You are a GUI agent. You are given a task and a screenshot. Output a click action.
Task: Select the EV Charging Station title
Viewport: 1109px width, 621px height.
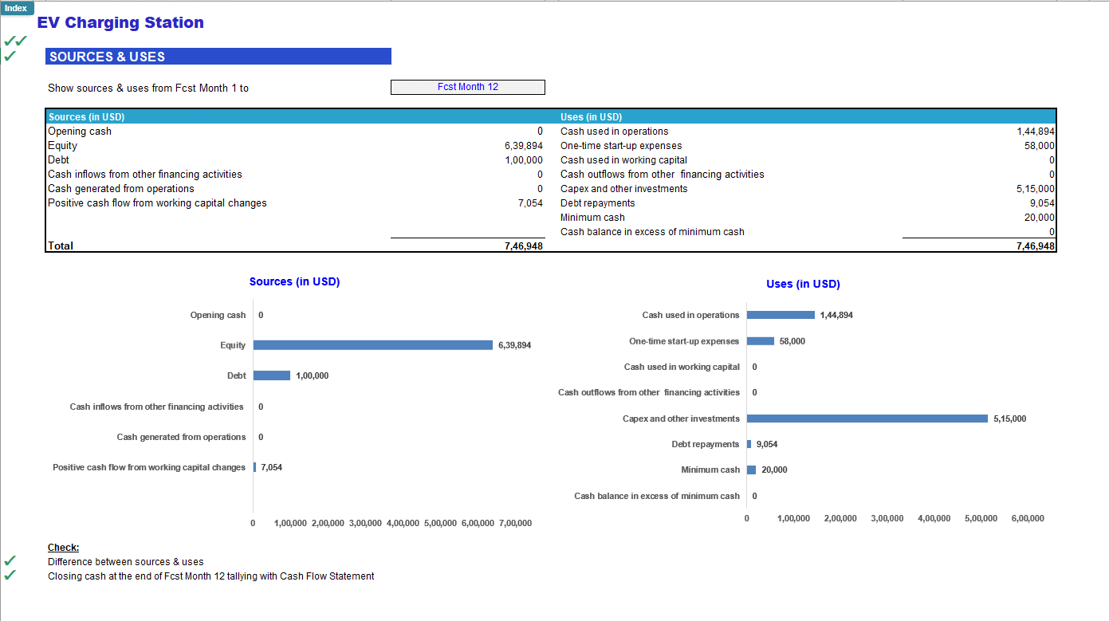120,22
